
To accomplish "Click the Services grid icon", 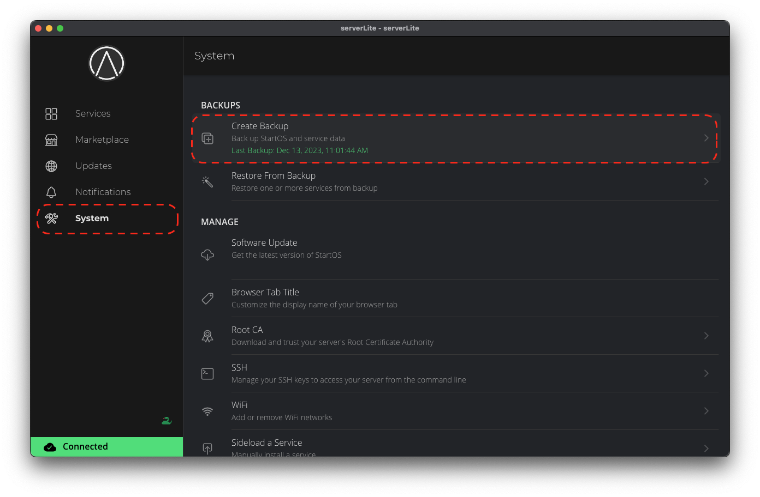I will (51, 113).
